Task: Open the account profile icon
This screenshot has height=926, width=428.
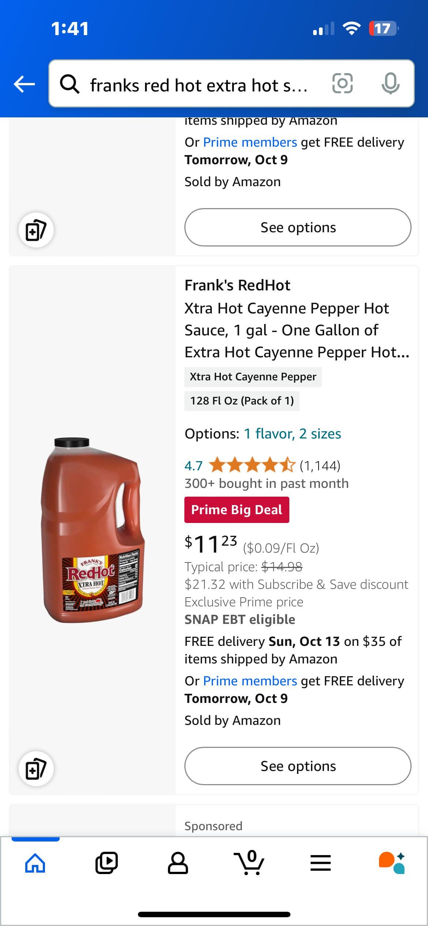Action: pyautogui.click(x=178, y=863)
